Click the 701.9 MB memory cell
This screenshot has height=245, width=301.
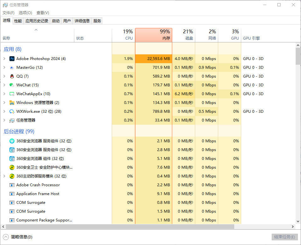(x=154, y=68)
